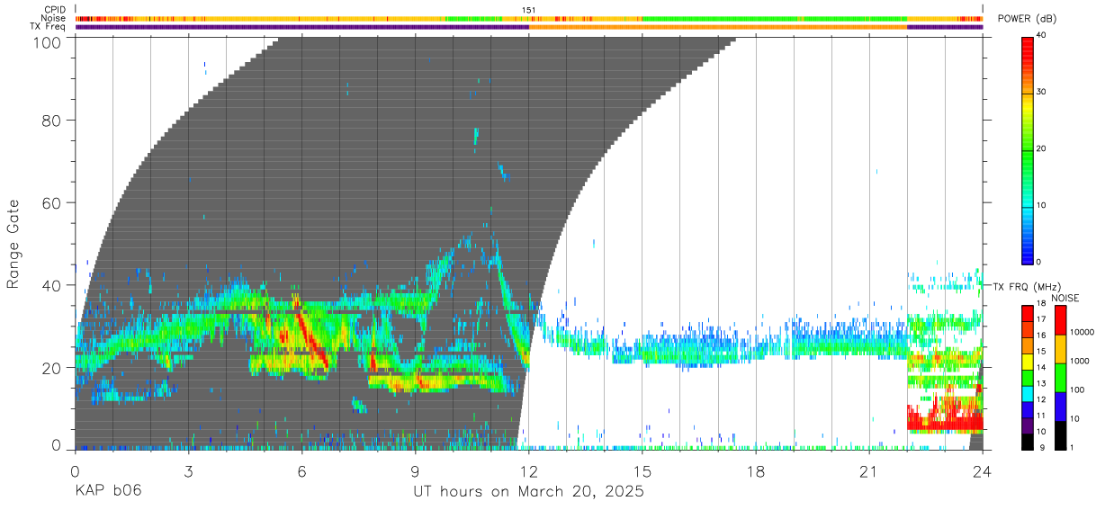1105x510 pixels.
Task: Click the 100 noise scale label
Action: [x=1079, y=389]
